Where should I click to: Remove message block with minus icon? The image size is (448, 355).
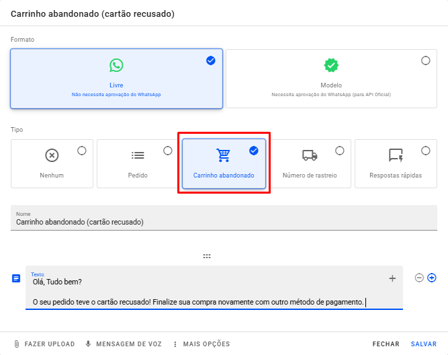[x=419, y=278]
